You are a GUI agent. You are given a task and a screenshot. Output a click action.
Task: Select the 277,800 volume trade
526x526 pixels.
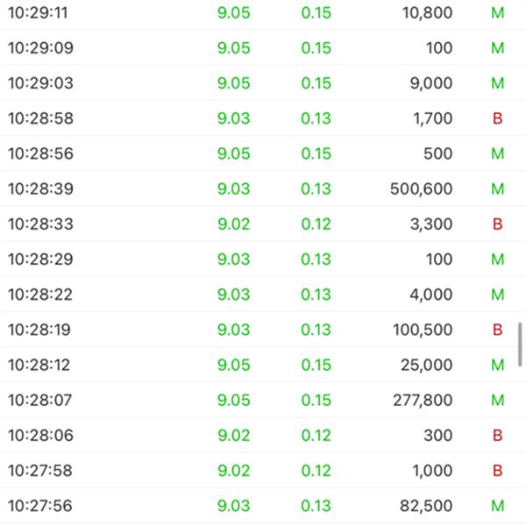pos(423,400)
